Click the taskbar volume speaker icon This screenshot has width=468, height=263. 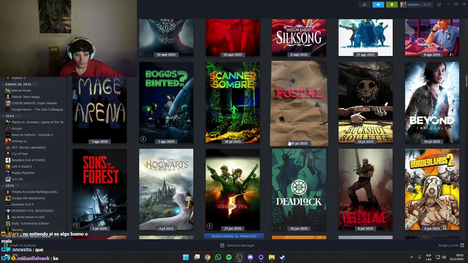point(444,257)
